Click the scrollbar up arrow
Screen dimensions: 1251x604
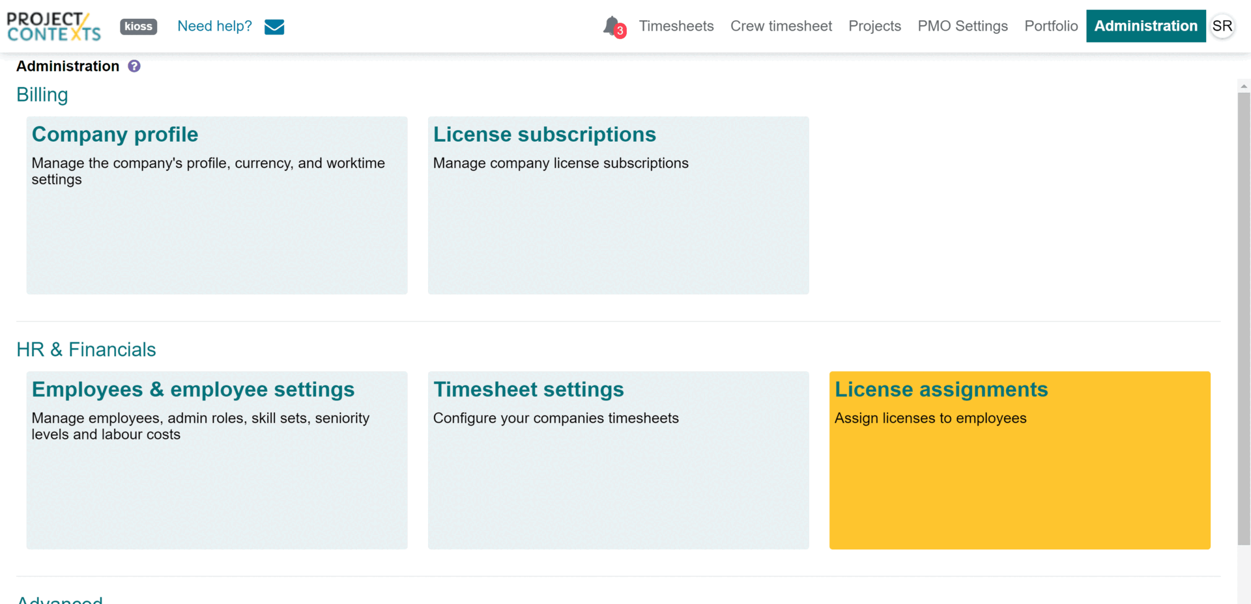pos(1244,86)
